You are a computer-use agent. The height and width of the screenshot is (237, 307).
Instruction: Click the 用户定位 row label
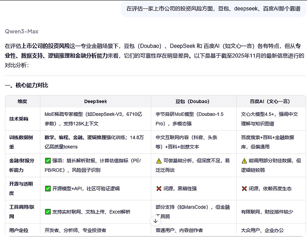point(18,230)
